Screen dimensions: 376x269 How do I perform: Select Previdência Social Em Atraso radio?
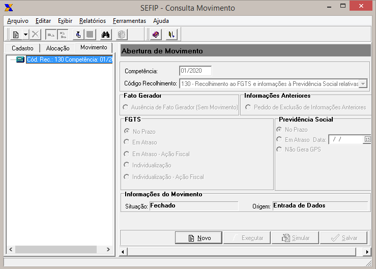coord(279,139)
